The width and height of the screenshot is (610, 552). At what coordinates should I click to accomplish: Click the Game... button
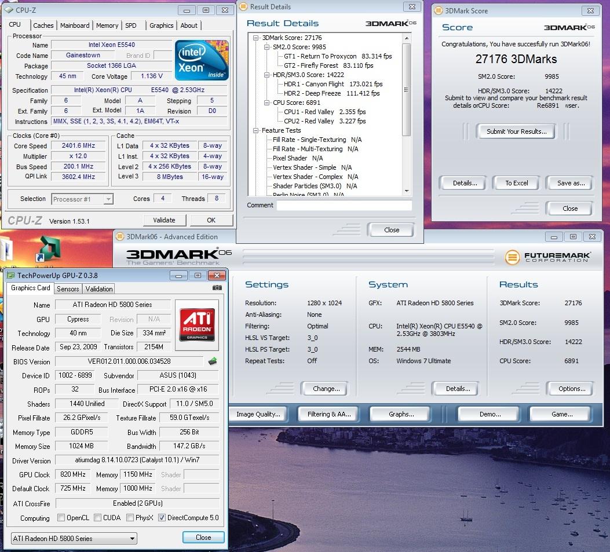tap(562, 414)
